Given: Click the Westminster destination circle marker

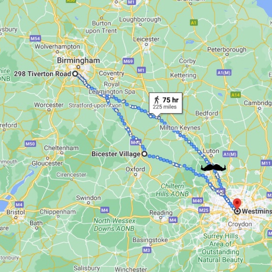Looking at the screenshot, I should pos(237,211).
